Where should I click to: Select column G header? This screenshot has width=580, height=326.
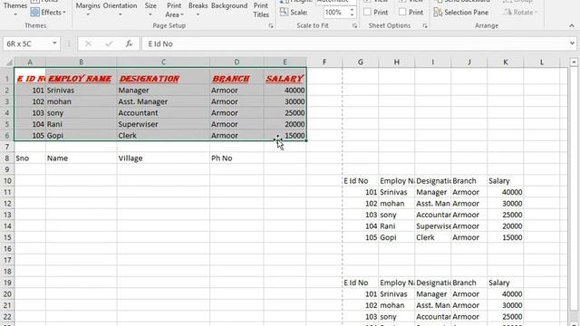(x=361, y=62)
